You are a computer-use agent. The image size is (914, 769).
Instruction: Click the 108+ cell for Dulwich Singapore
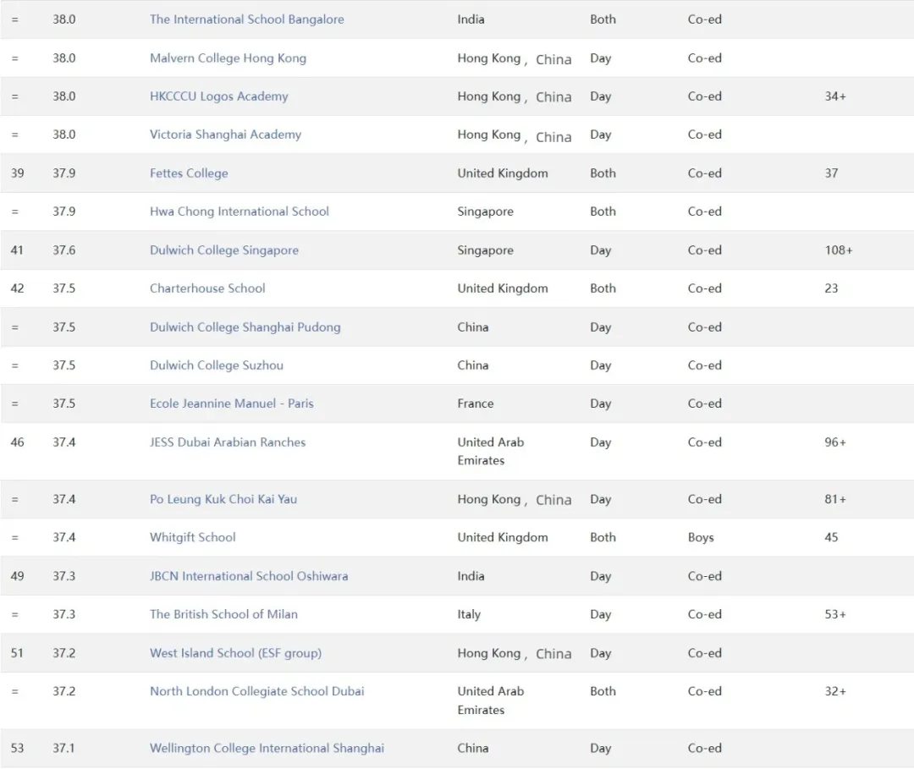point(838,250)
